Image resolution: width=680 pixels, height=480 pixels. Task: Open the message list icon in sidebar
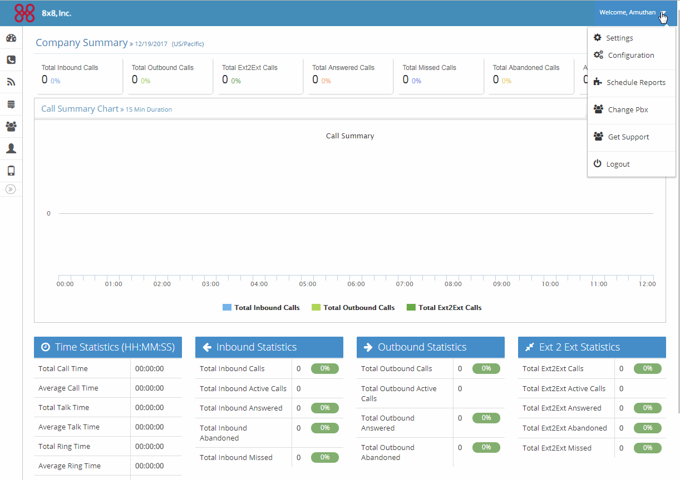(x=11, y=104)
